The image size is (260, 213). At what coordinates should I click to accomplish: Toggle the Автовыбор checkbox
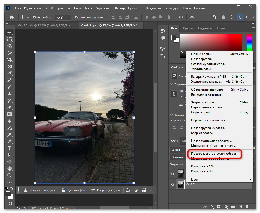[35, 17]
